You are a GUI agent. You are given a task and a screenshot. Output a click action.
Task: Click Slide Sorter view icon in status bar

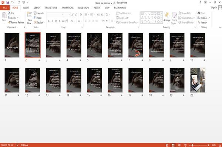(x=173, y=145)
